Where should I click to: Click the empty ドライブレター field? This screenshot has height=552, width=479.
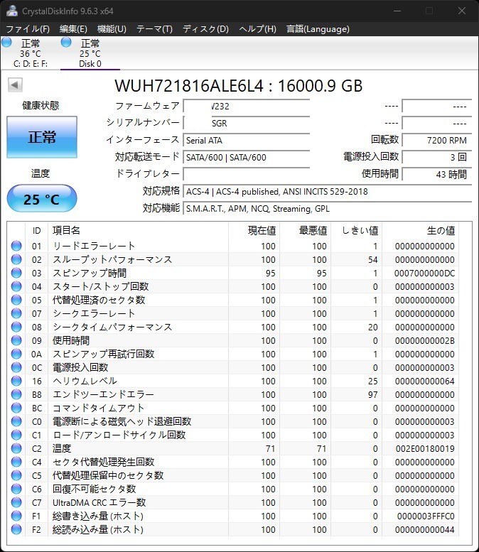pyautogui.click(x=247, y=174)
